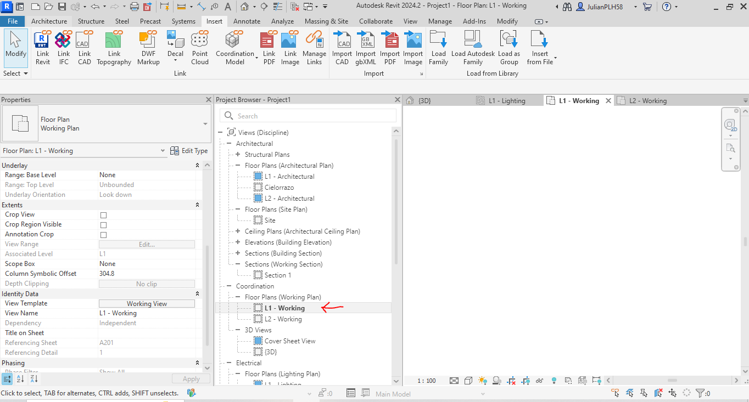Click Load Autodesk Family

point(473,48)
